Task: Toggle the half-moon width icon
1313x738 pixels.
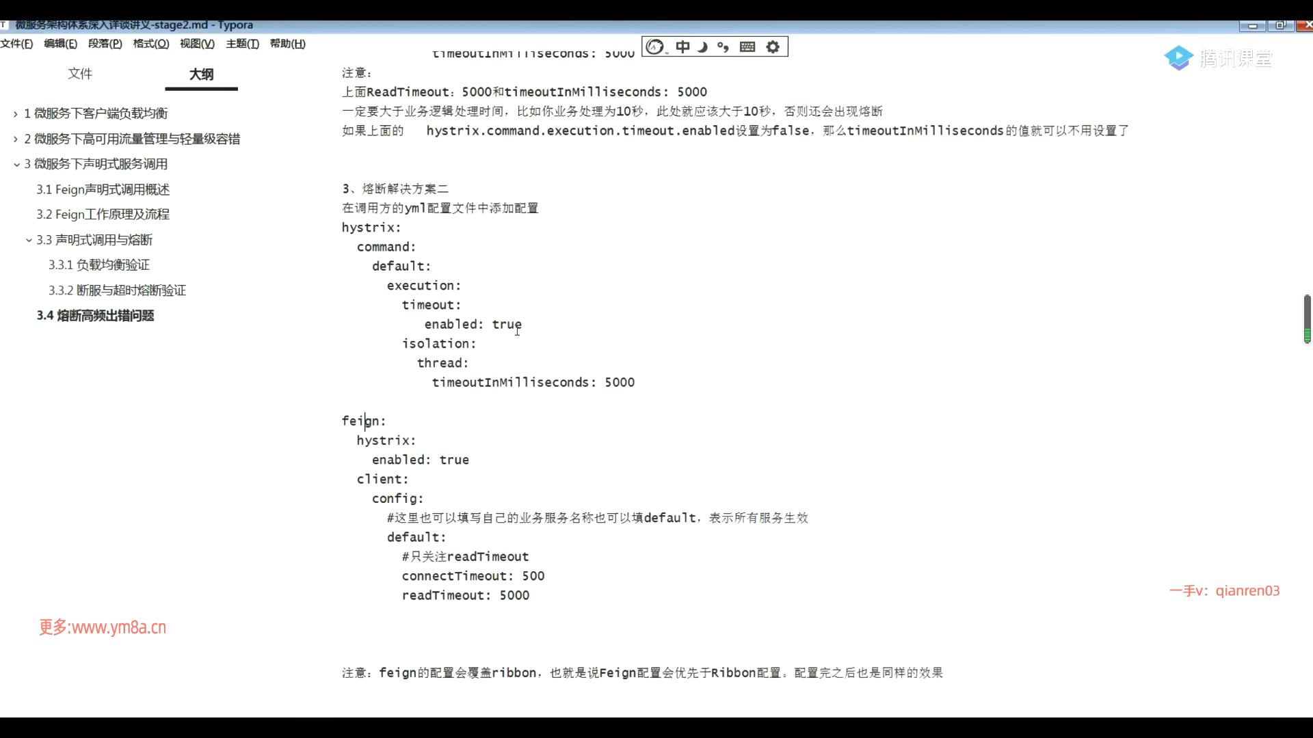Action: point(702,46)
